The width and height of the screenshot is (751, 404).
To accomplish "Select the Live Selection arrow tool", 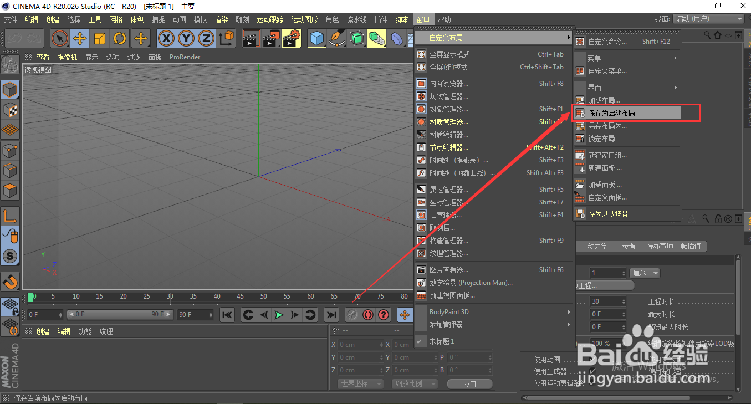I will [59, 38].
